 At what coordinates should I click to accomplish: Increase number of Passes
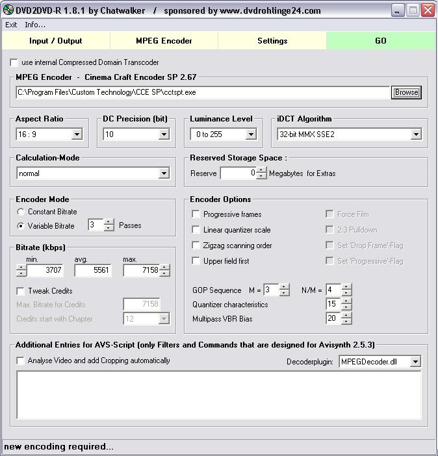point(109,222)
